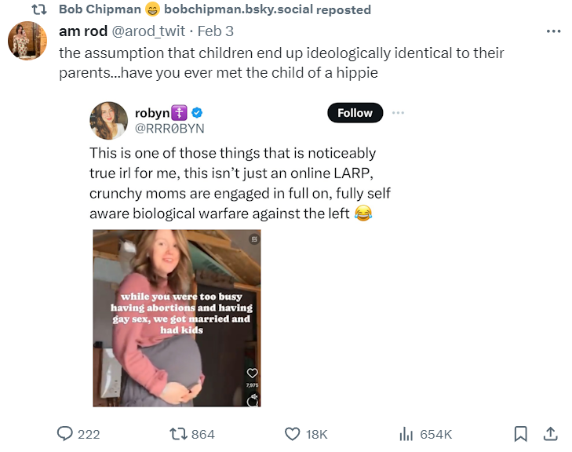Click robyn's blue verified badge
The width and height of the screenshot is (572, 452).
point(197,114)
